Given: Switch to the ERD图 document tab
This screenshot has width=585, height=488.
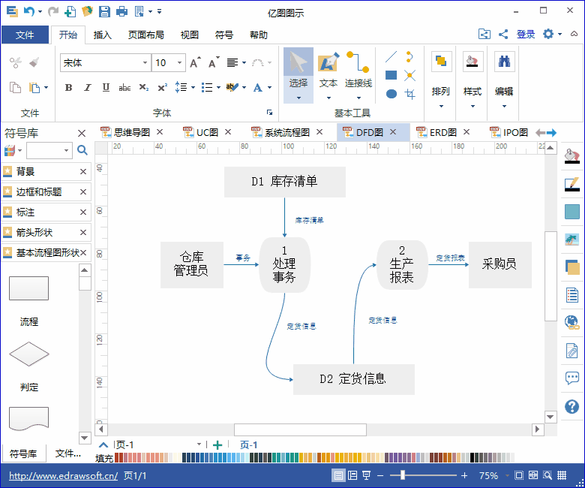Looking at the screenshot, I should (442, 132).
